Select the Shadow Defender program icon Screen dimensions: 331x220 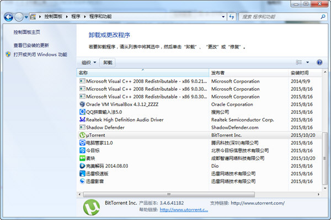pyautogui.click(x=82, y=127)
